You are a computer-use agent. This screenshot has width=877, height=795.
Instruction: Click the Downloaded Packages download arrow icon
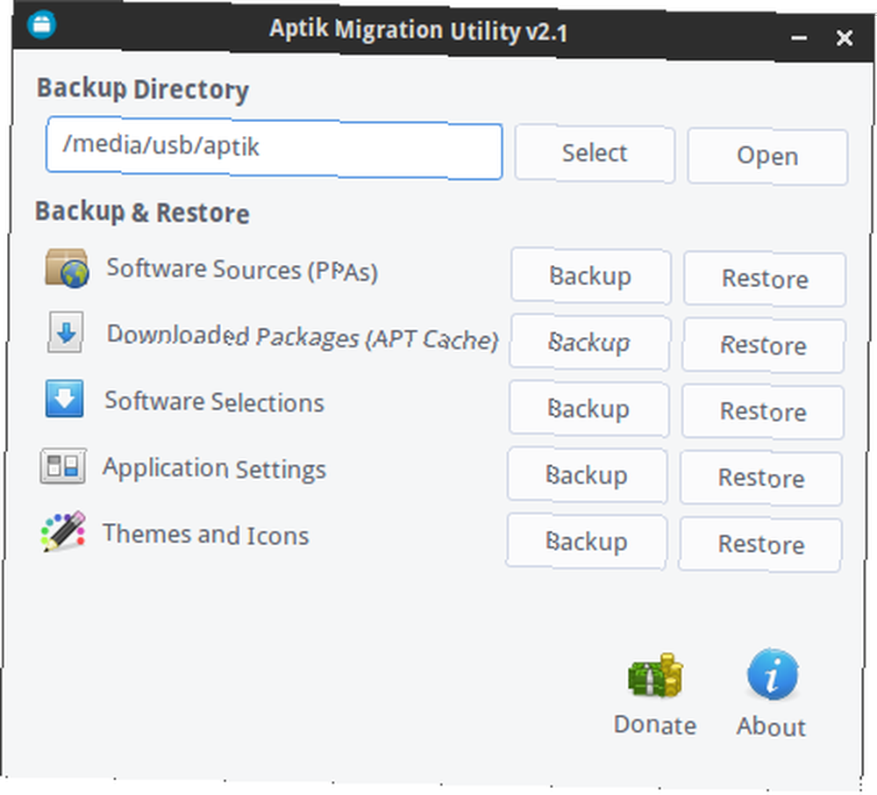tap(66, 333)
